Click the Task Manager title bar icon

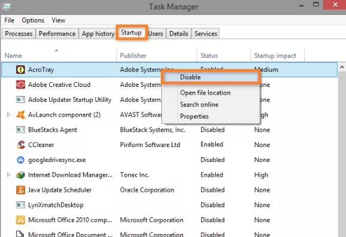(x=6, y=7)
